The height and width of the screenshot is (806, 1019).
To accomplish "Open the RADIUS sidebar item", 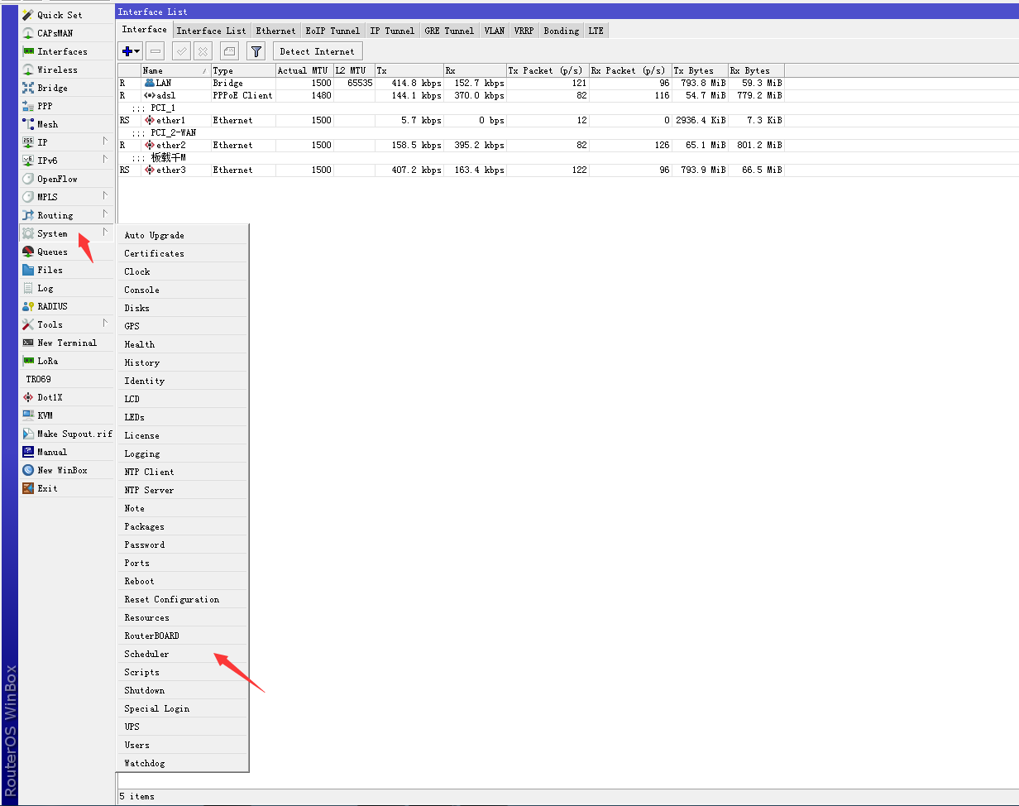I will [x=66, y=306].
